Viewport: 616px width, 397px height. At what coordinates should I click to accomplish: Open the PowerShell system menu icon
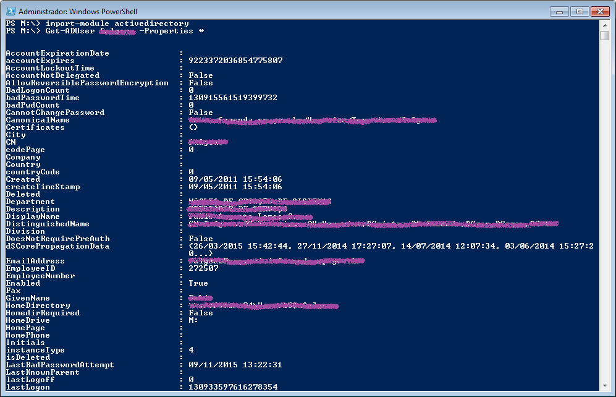pyautogui.click(x=11, y=11)
